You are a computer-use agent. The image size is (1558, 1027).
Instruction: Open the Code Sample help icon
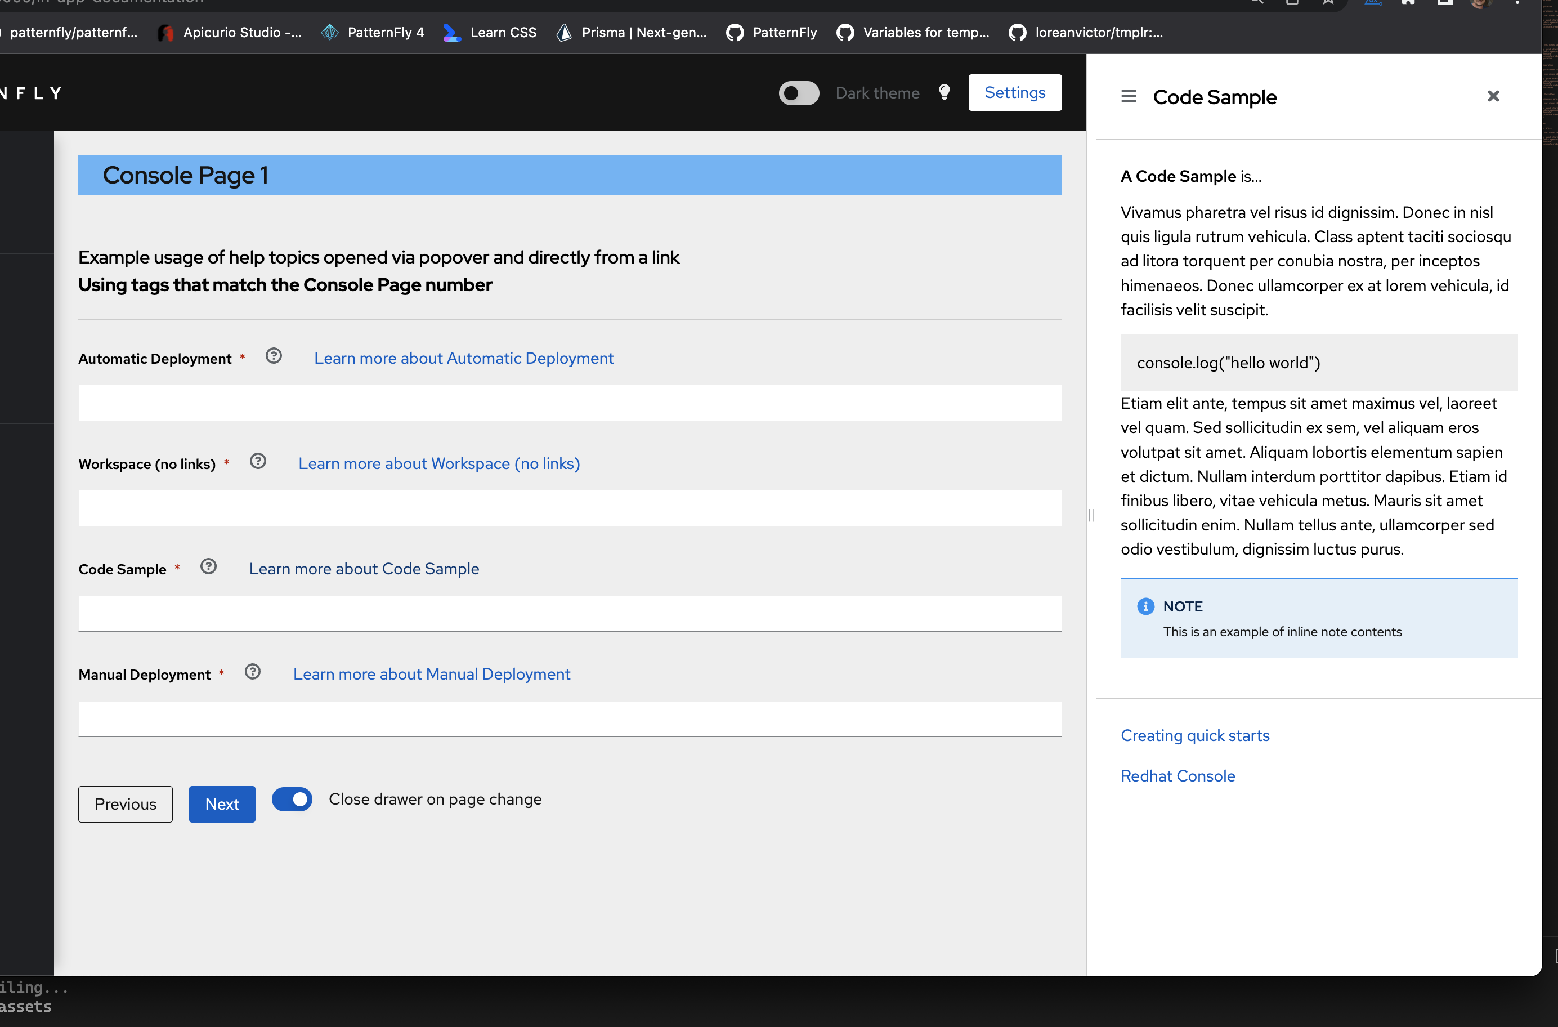[x=208, y=566]
